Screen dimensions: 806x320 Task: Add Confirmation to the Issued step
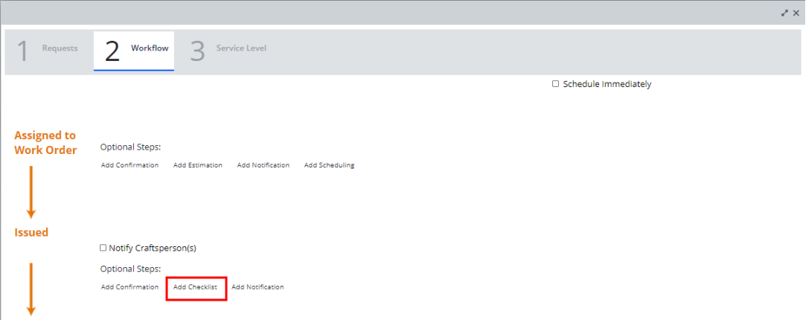coord(129,287)
